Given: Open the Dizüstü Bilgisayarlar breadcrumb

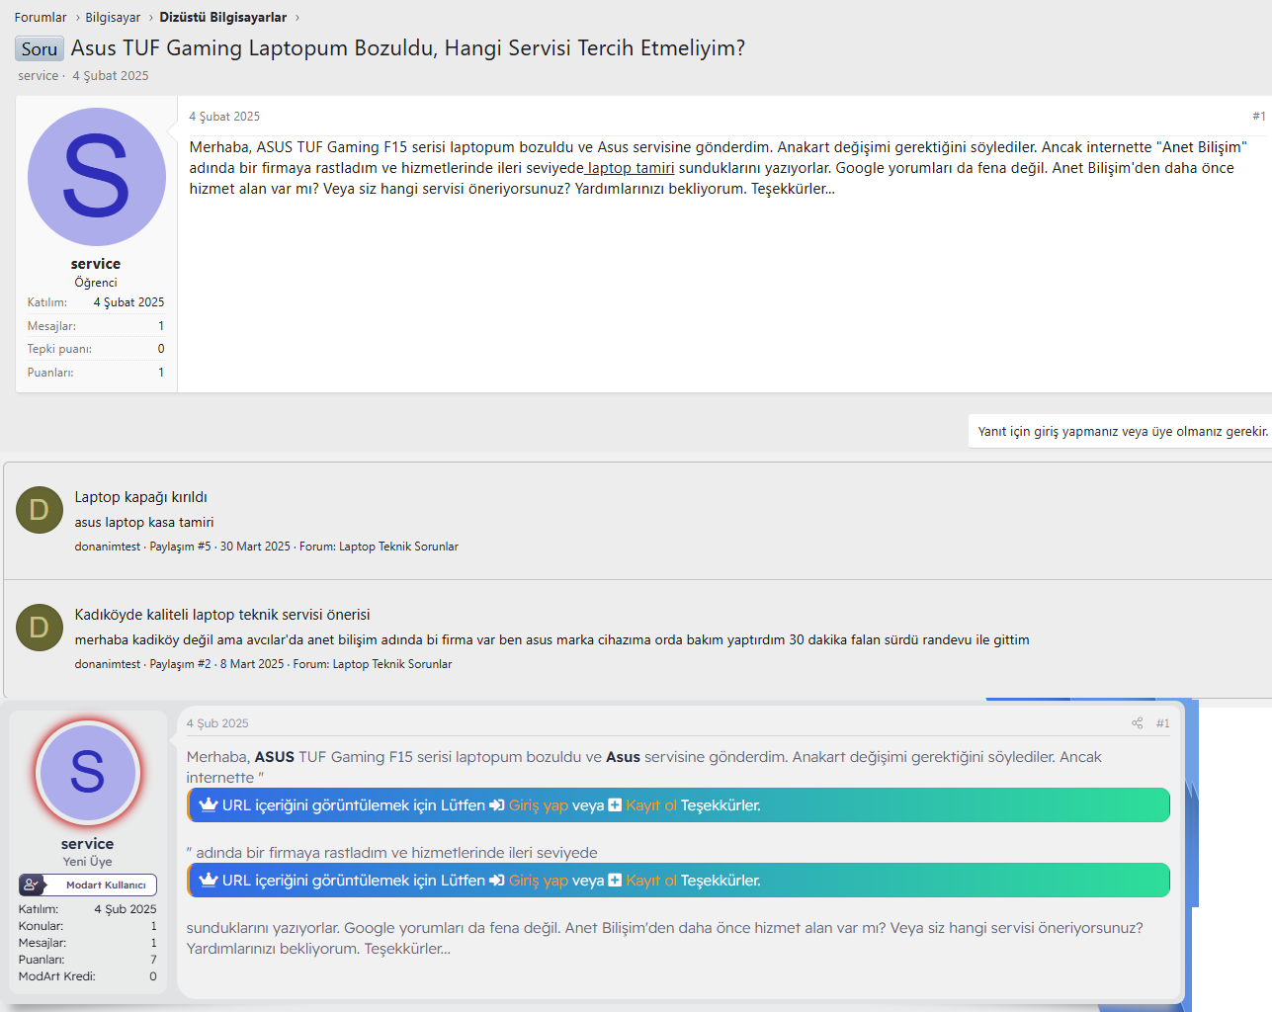Looking at the screenshot, I should 223,18.
